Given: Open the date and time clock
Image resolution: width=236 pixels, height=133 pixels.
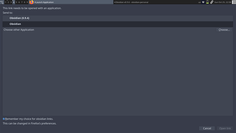Looking at the screenshot, I should click(x=223, y=2).
